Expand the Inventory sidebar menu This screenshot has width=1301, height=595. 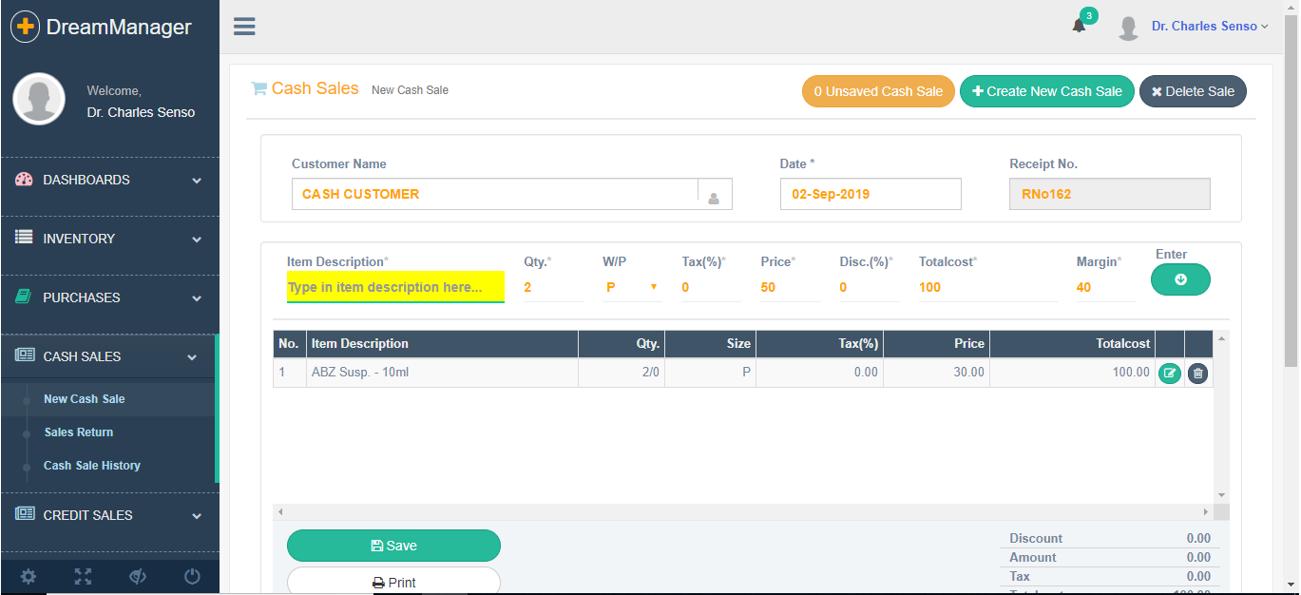109,239
